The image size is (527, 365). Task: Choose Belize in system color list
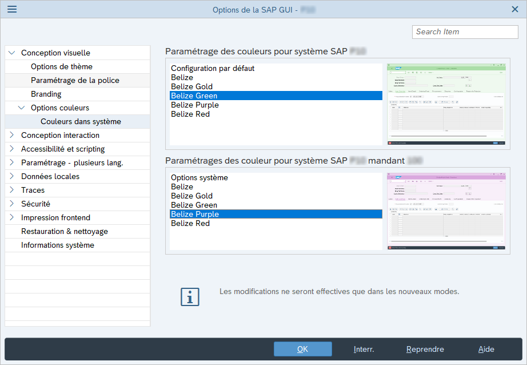point(276,77)
